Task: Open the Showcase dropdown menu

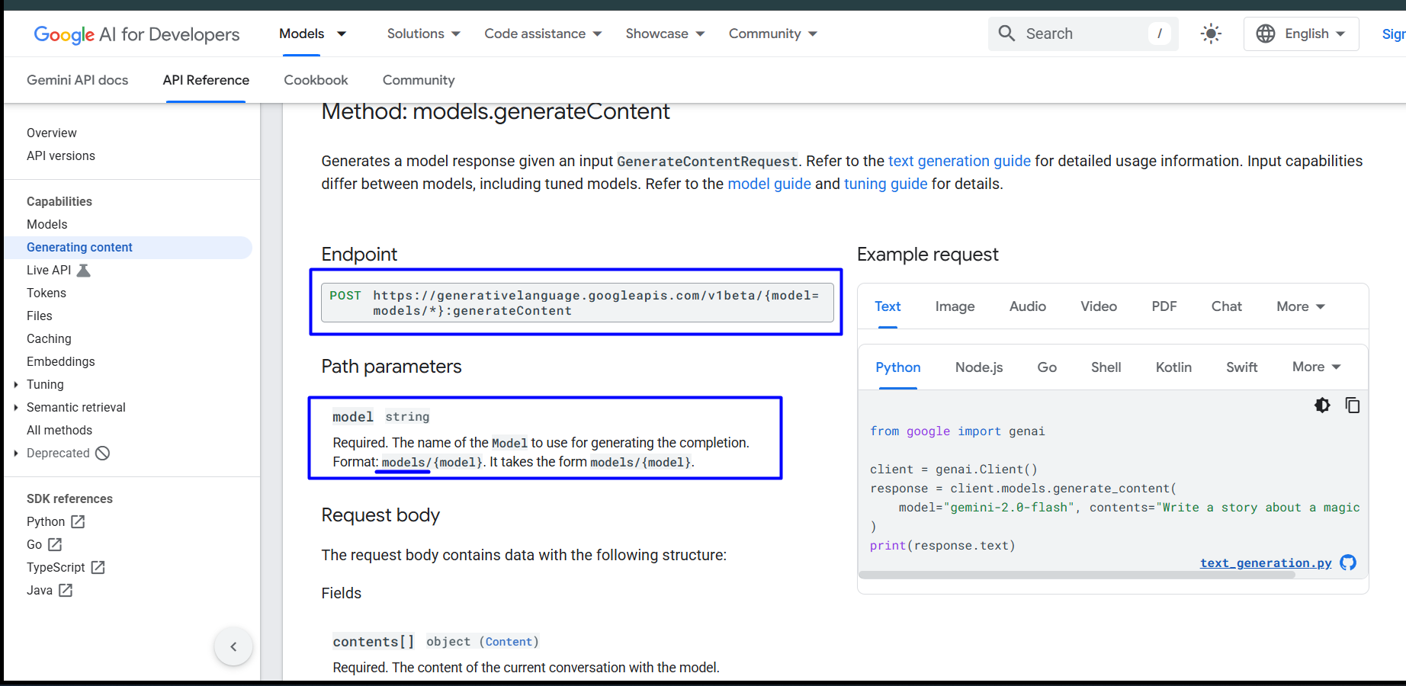Action: pos(665,34)
